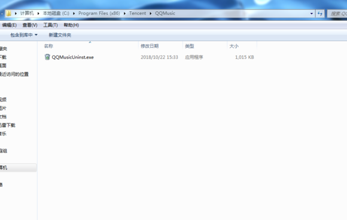The height and width of the screenshot is (220, 347).
Task: Open the 帮助(H) menu
Action: pos(71,25)
